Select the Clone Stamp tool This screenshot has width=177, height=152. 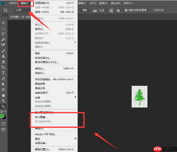(3, 56)
